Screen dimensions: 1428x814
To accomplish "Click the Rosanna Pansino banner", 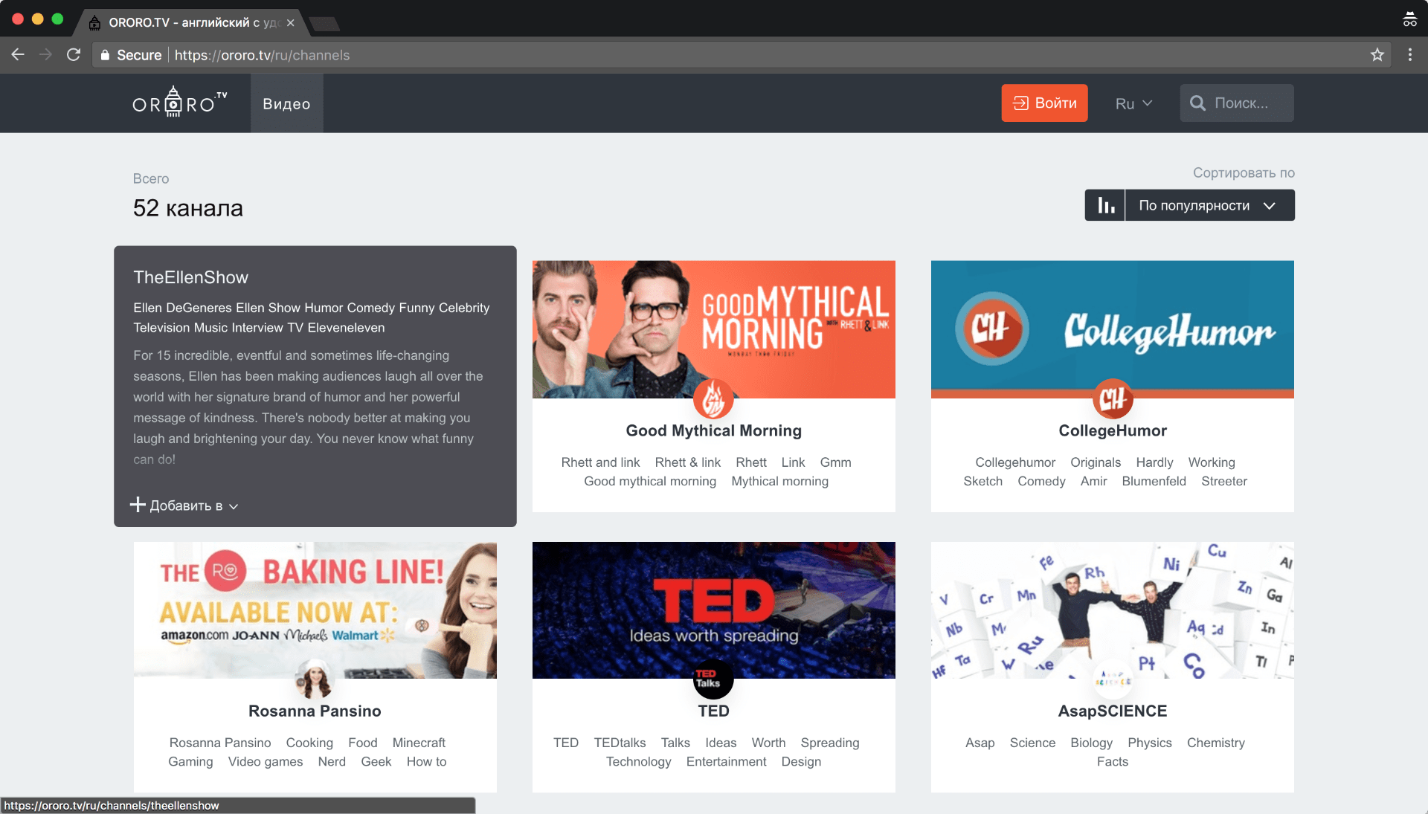I will 315,610.
